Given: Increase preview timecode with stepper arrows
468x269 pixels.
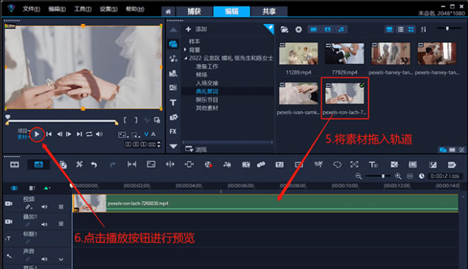Looking at the screenshot, I should click(159, 143).
